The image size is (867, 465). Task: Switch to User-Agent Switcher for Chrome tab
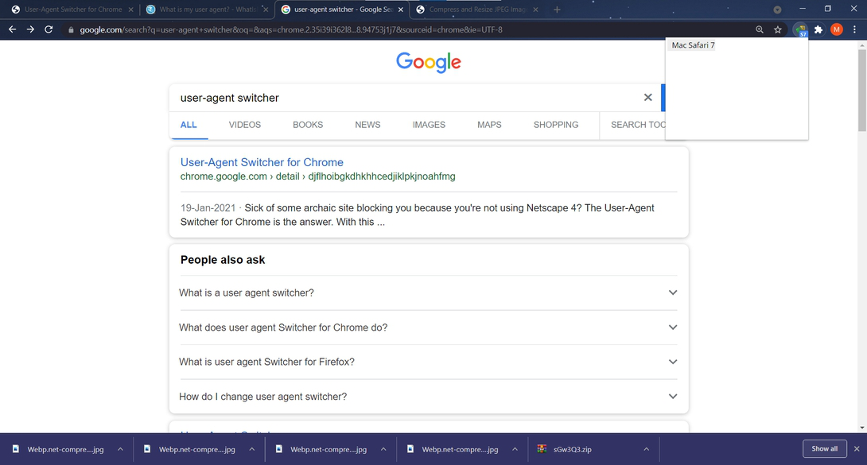point(73,10)
